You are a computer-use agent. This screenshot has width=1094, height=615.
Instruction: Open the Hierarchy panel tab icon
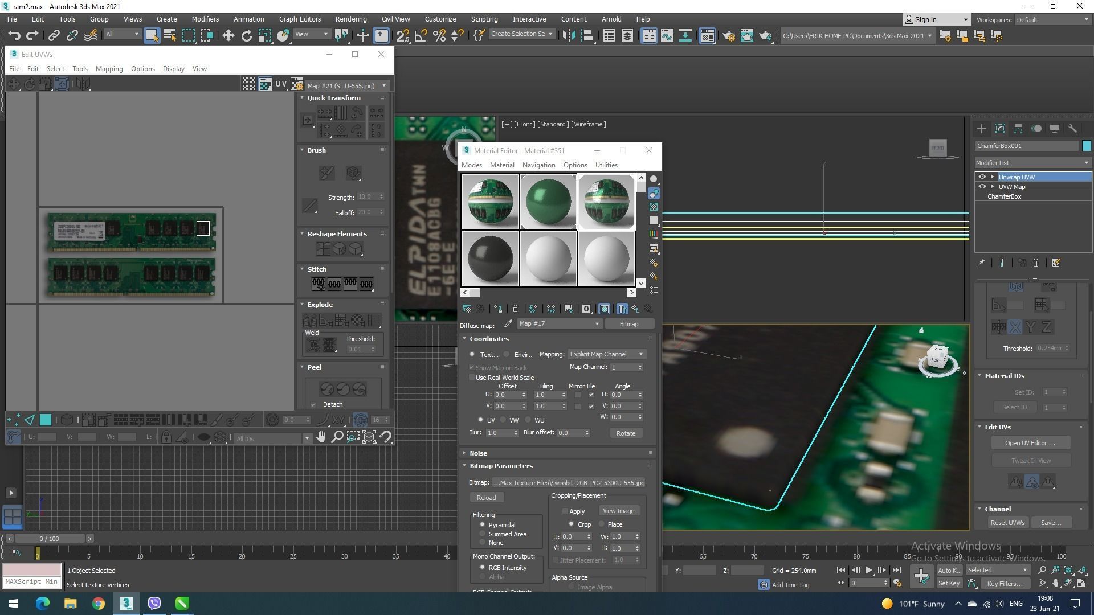coord(1018,129)
